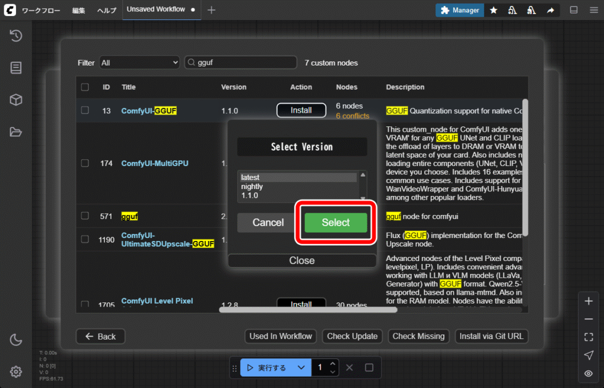
Task: Click the clear queue square icon
Action: 369,367
